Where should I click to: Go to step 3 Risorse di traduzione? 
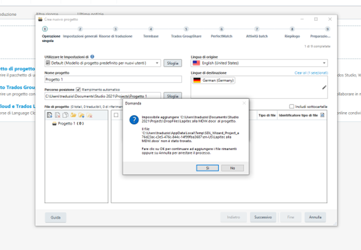tap(115, 32)
